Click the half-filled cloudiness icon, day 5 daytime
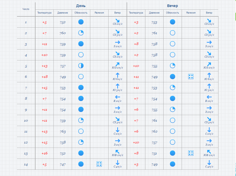Image resolution: width=236 pixels, height=176 pixels. [81, 66]
